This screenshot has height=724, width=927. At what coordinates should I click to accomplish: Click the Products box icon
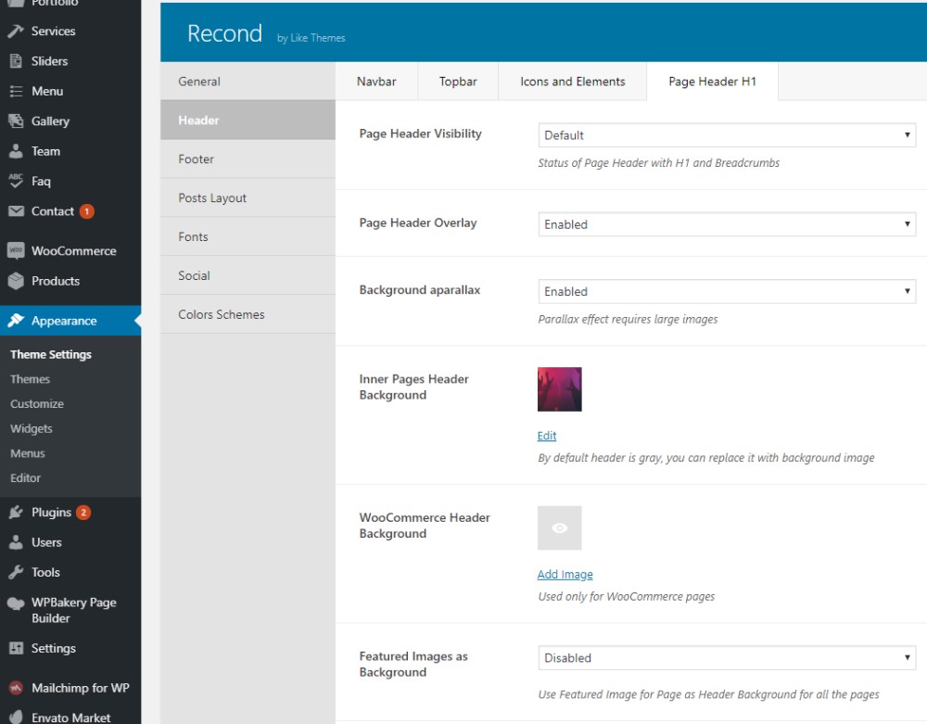click(16, 281)
